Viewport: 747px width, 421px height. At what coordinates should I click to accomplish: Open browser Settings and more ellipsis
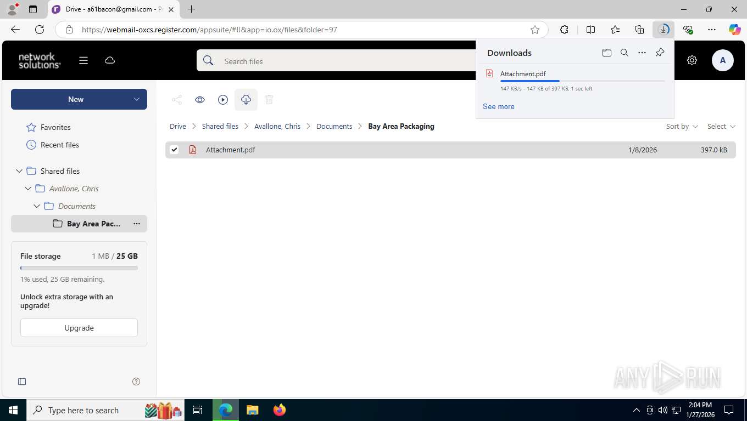pos(712,30)
